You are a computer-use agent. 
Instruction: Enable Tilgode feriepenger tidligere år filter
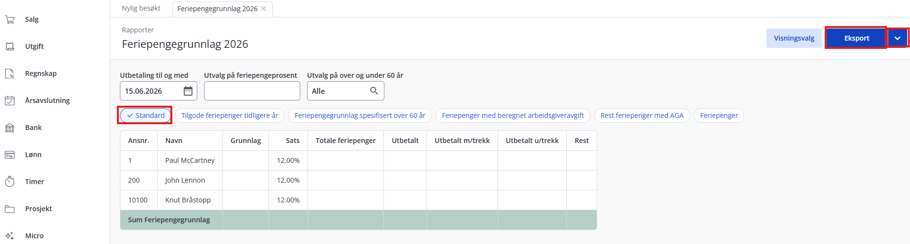click(230, 115)
